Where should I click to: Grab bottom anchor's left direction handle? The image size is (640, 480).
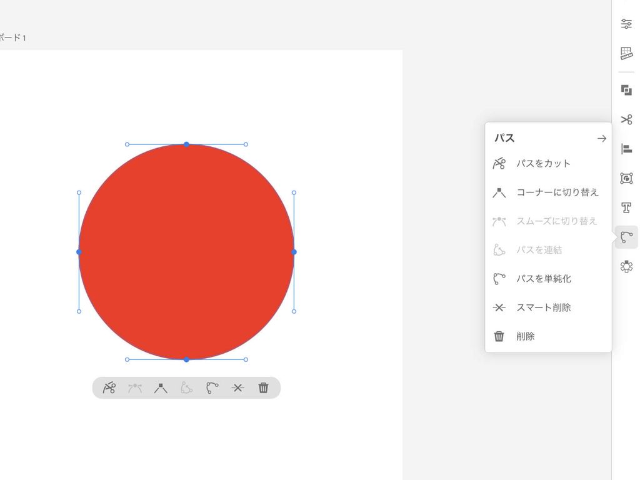pos(127,359)
